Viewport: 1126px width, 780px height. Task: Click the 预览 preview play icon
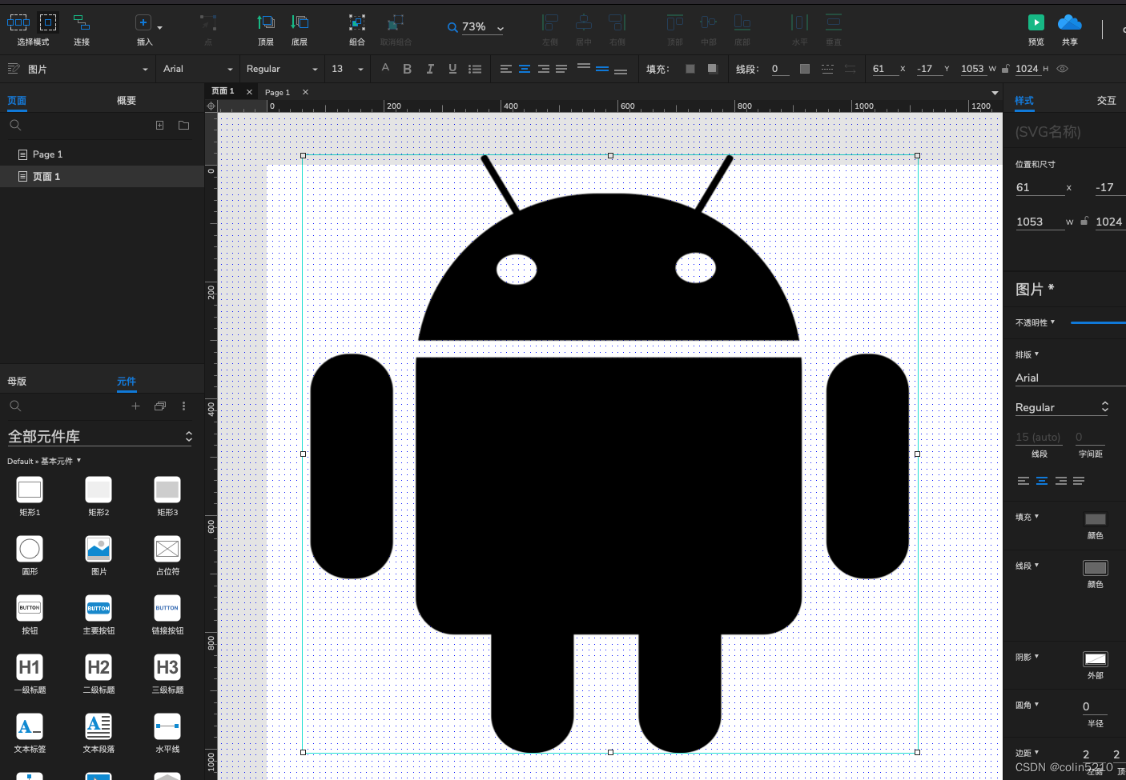coord(1036,22)
